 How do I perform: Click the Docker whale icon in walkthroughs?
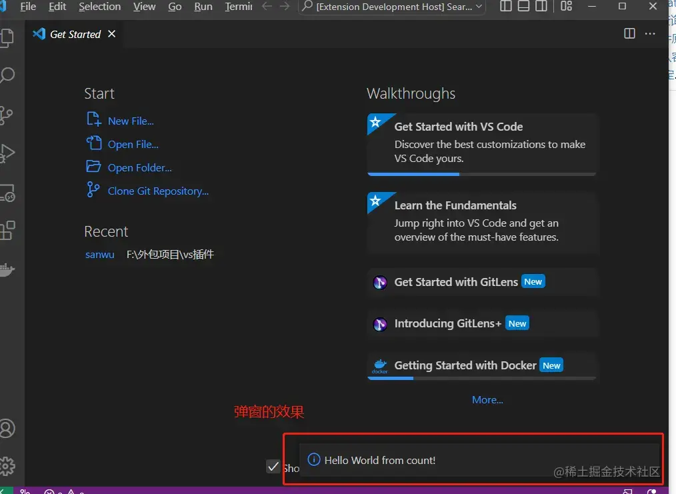(x=380, y=365)
